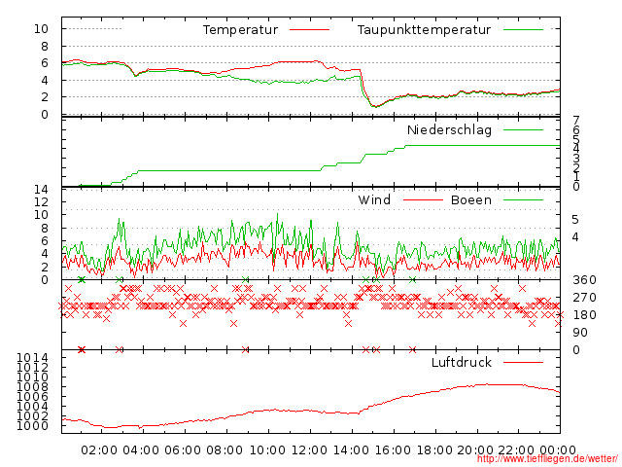
Task: Click the 1014 pressure axis value
Action: pos(32,358)
